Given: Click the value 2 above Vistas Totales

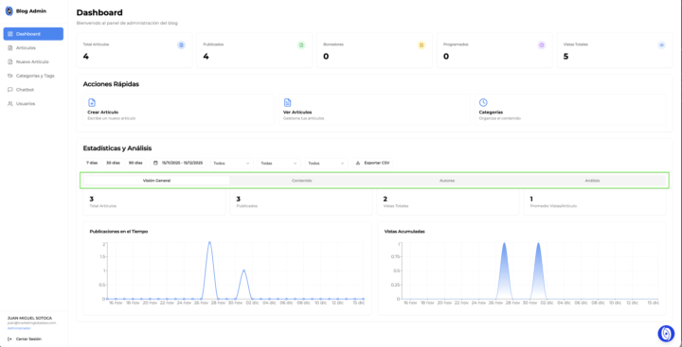Looking at the screenshot, I should [x=386, y=199].
